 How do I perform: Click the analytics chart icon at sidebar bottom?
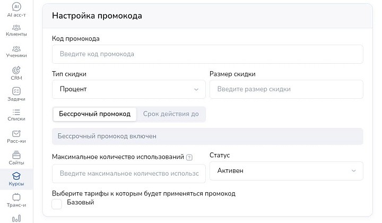click(x=16, y=218)
